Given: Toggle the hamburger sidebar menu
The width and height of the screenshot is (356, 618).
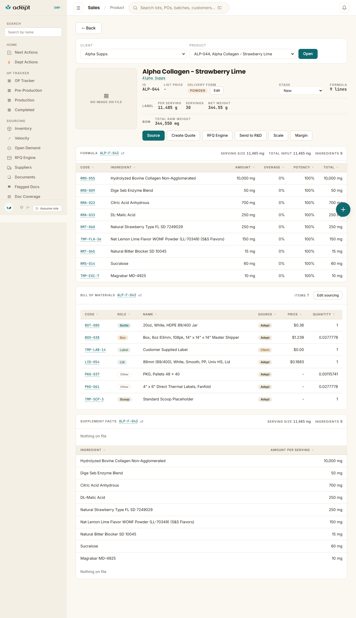Looking at the screenshot, I should coord(78,8).
